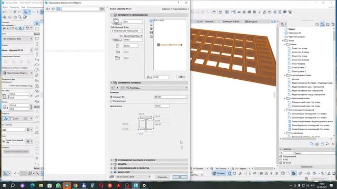
Task: Select the Wall tool in the toolbox
Action: pos(37,39)
